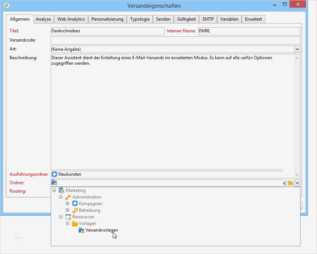The width and height of the screenshot is (317, 254).
Task: Click the campaign icon beside Neukunden
Action: 54,174
